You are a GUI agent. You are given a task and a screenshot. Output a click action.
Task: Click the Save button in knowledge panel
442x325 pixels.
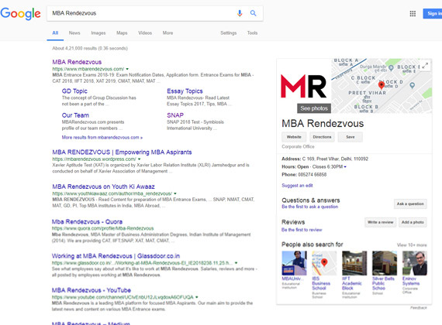pos(350,137)
